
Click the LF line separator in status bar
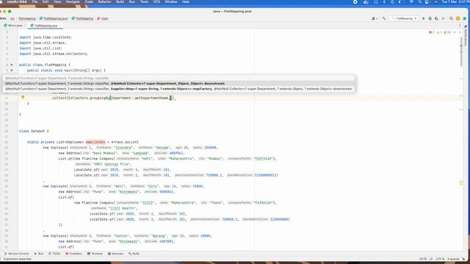pyautogui.click(x=431, y=259)
